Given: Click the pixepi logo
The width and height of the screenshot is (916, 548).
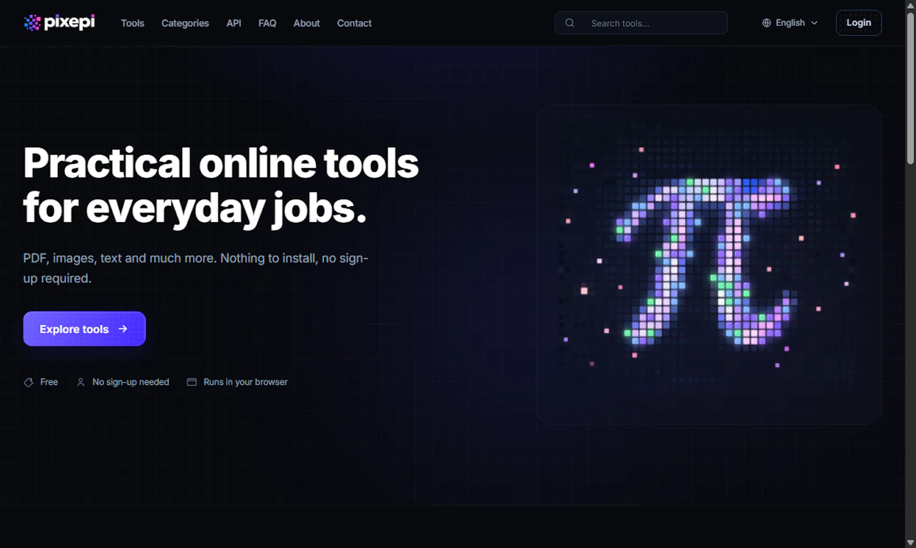Looking at the screenshot, I should pyautogui.click(x=60, y=22).
